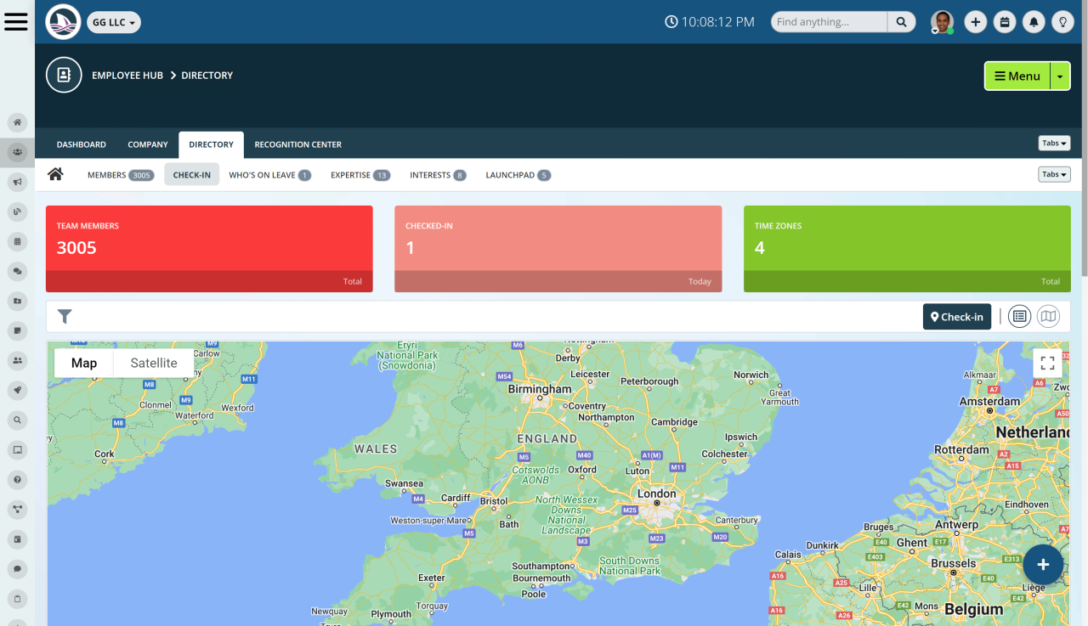Enter fullscreen mode on the map

pos(1046,363)
